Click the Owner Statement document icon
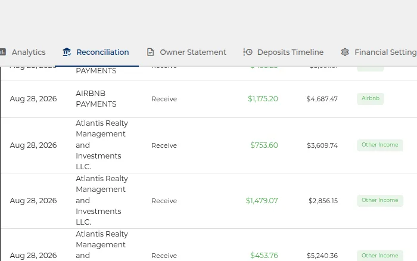The height and width of the screenshot is (261, 417). pos(151,52)
